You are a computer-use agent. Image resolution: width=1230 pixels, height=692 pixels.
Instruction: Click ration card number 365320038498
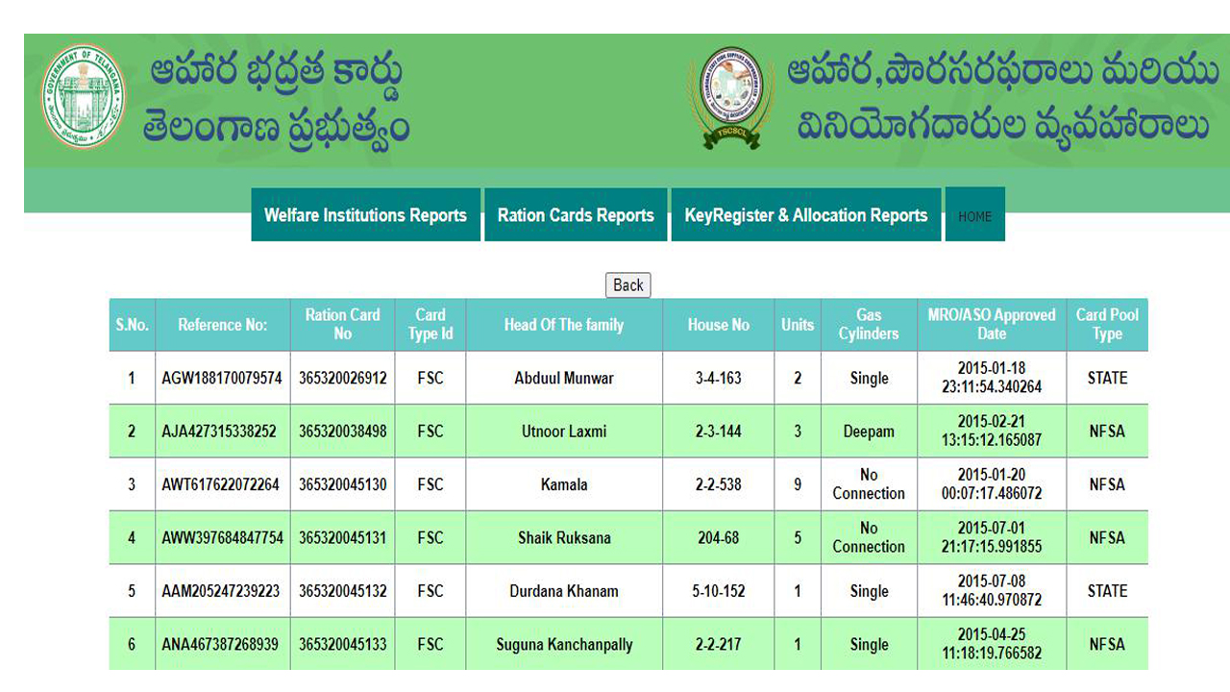[342, 431]
